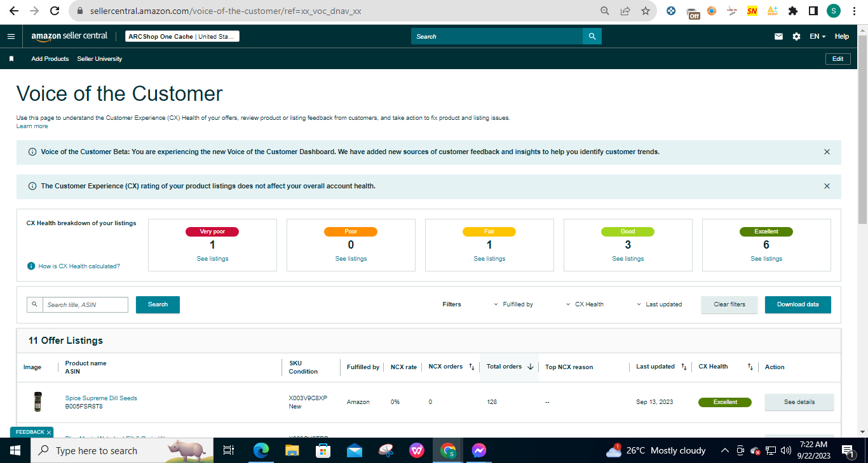See listings under Very poor category
Image resolution: width=868 pixels, height=463 pixels.
(x=212, y=259)
